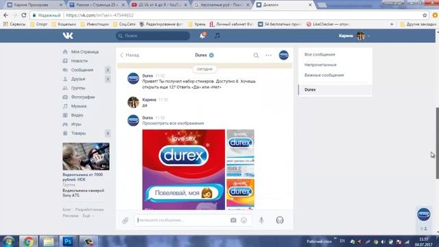Click microphone voice message icon
The width and height of the screenshot is (439, 247).
click(x=261, y=220)
